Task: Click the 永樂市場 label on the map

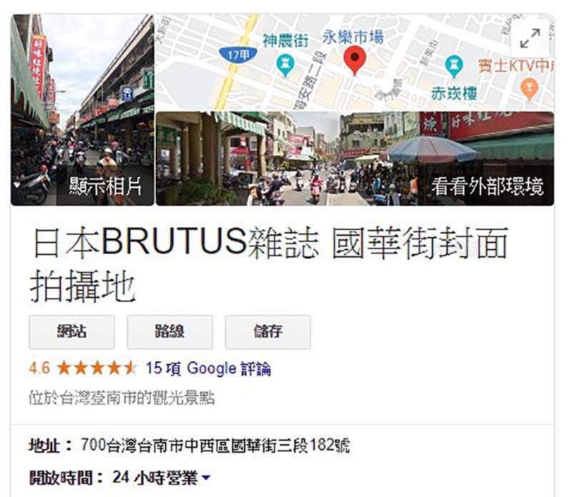Action: (353, 37)
